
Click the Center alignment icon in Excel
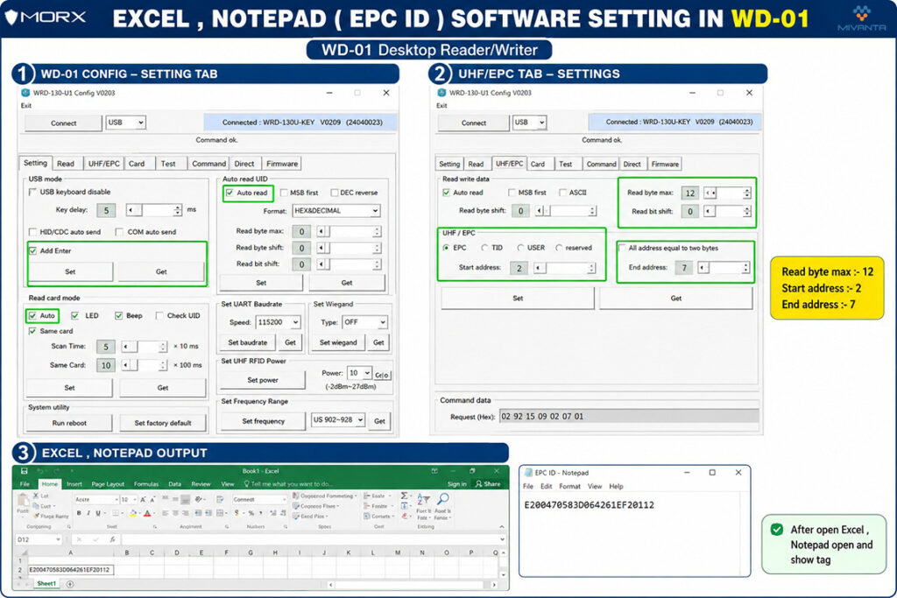coord(174,513)
